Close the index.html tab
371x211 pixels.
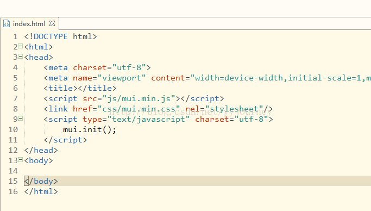tap(52, 23)
